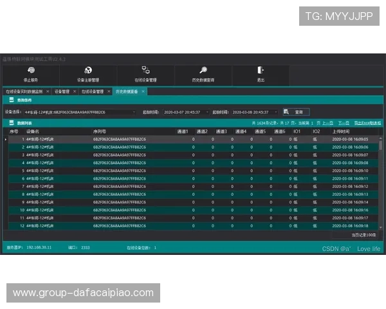Click the 通道4 column header
Viewport: 386px width, 309px height.
tap(241, 131)
